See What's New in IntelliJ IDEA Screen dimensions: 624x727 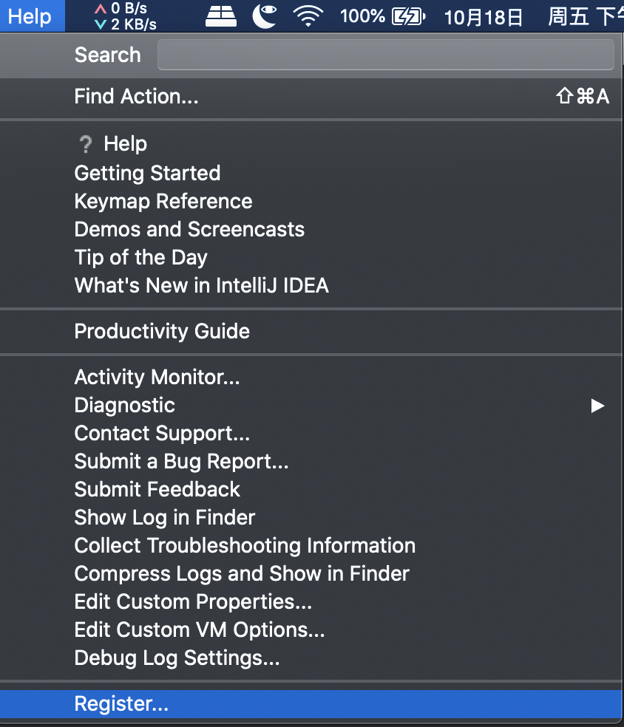click(x=201, y=285)
